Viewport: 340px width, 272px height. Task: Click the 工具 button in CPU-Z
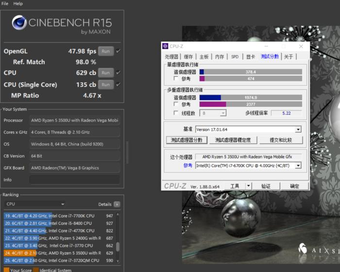click(x=235, y=186)
